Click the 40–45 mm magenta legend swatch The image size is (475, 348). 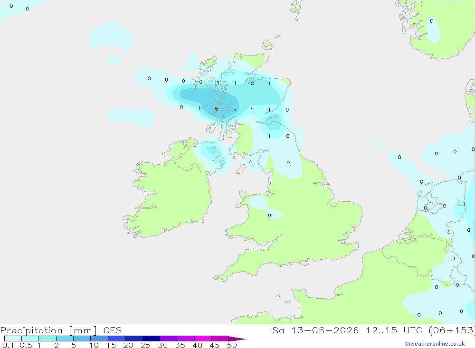(203, 339)
